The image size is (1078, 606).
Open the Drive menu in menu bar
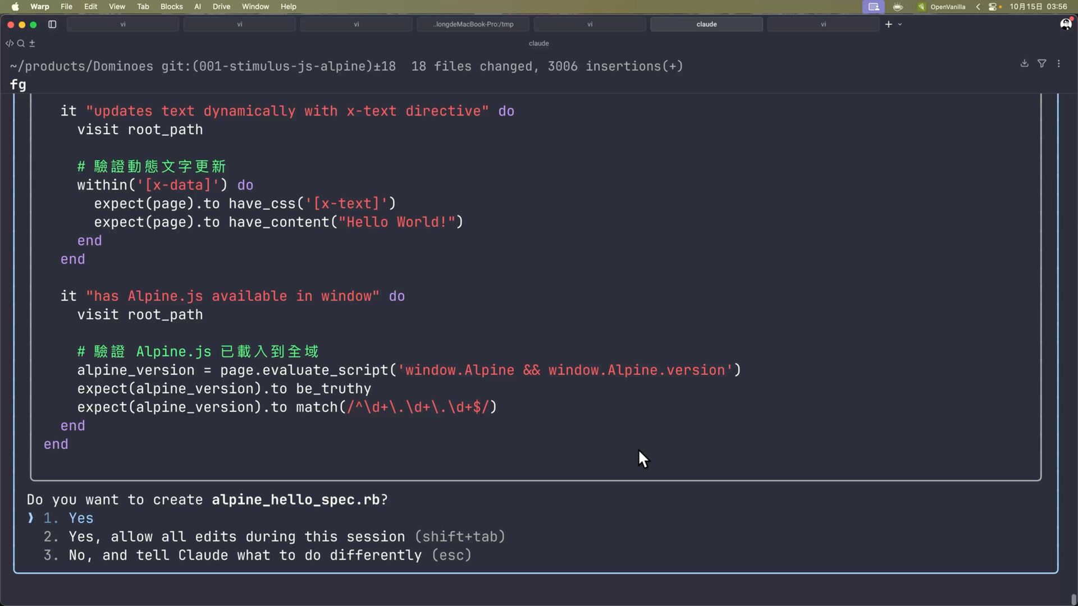[221, 7]
